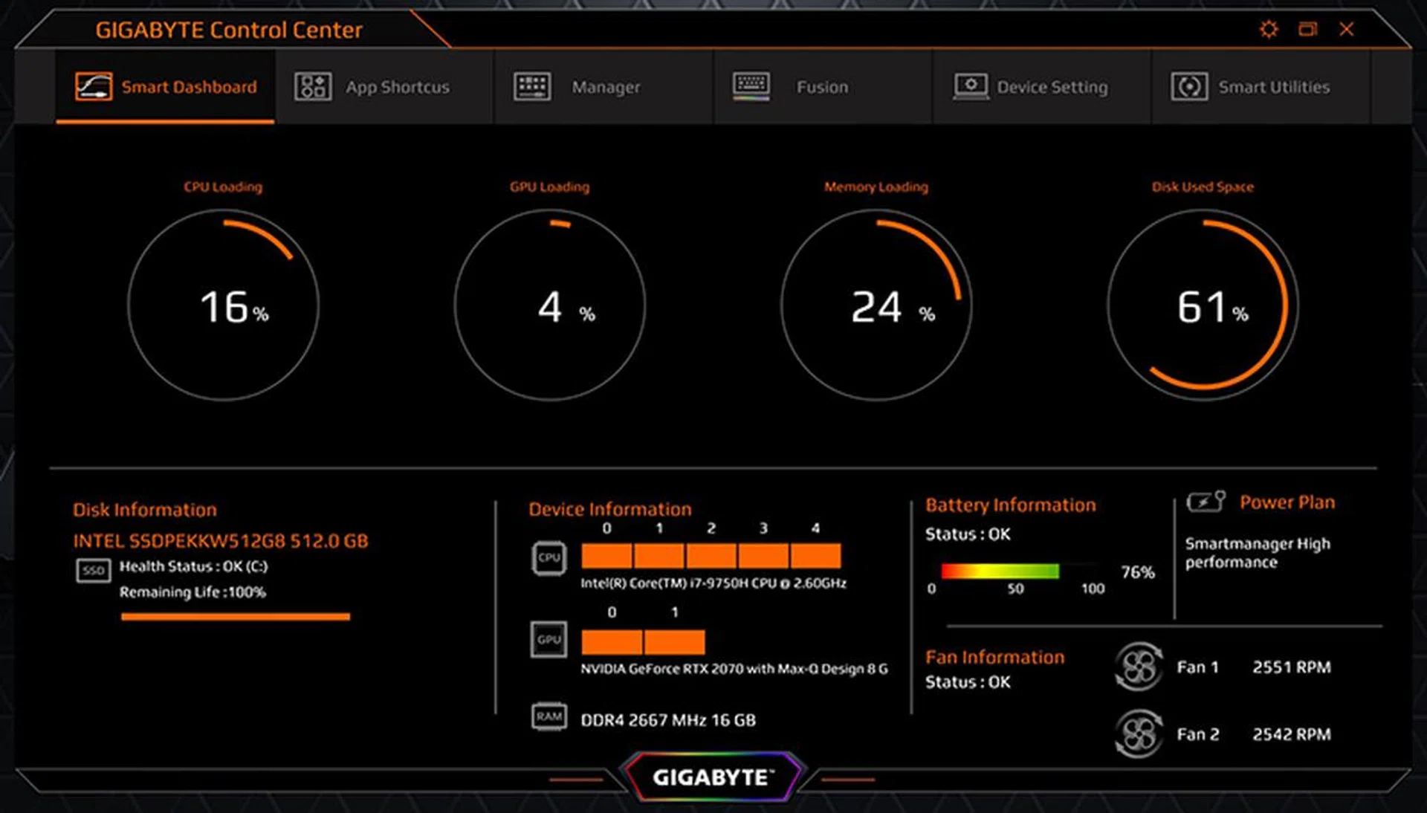This screenshot has width=1427, height=813.
Task: Click the settings gear icon
Action: point(1269,29)
